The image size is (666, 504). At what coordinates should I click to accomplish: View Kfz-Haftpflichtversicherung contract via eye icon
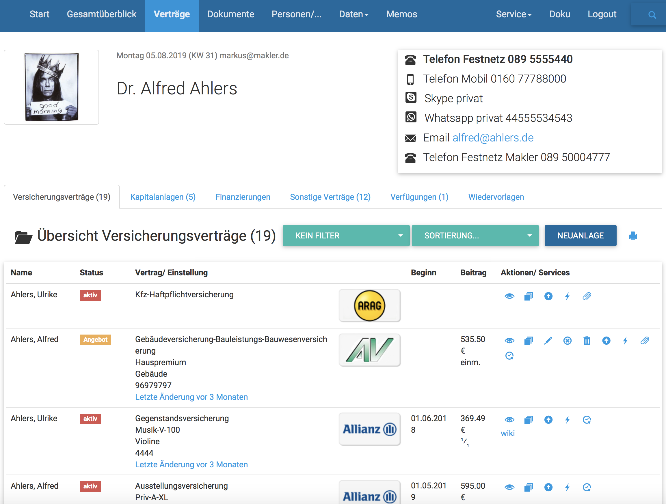coord(509,296)
